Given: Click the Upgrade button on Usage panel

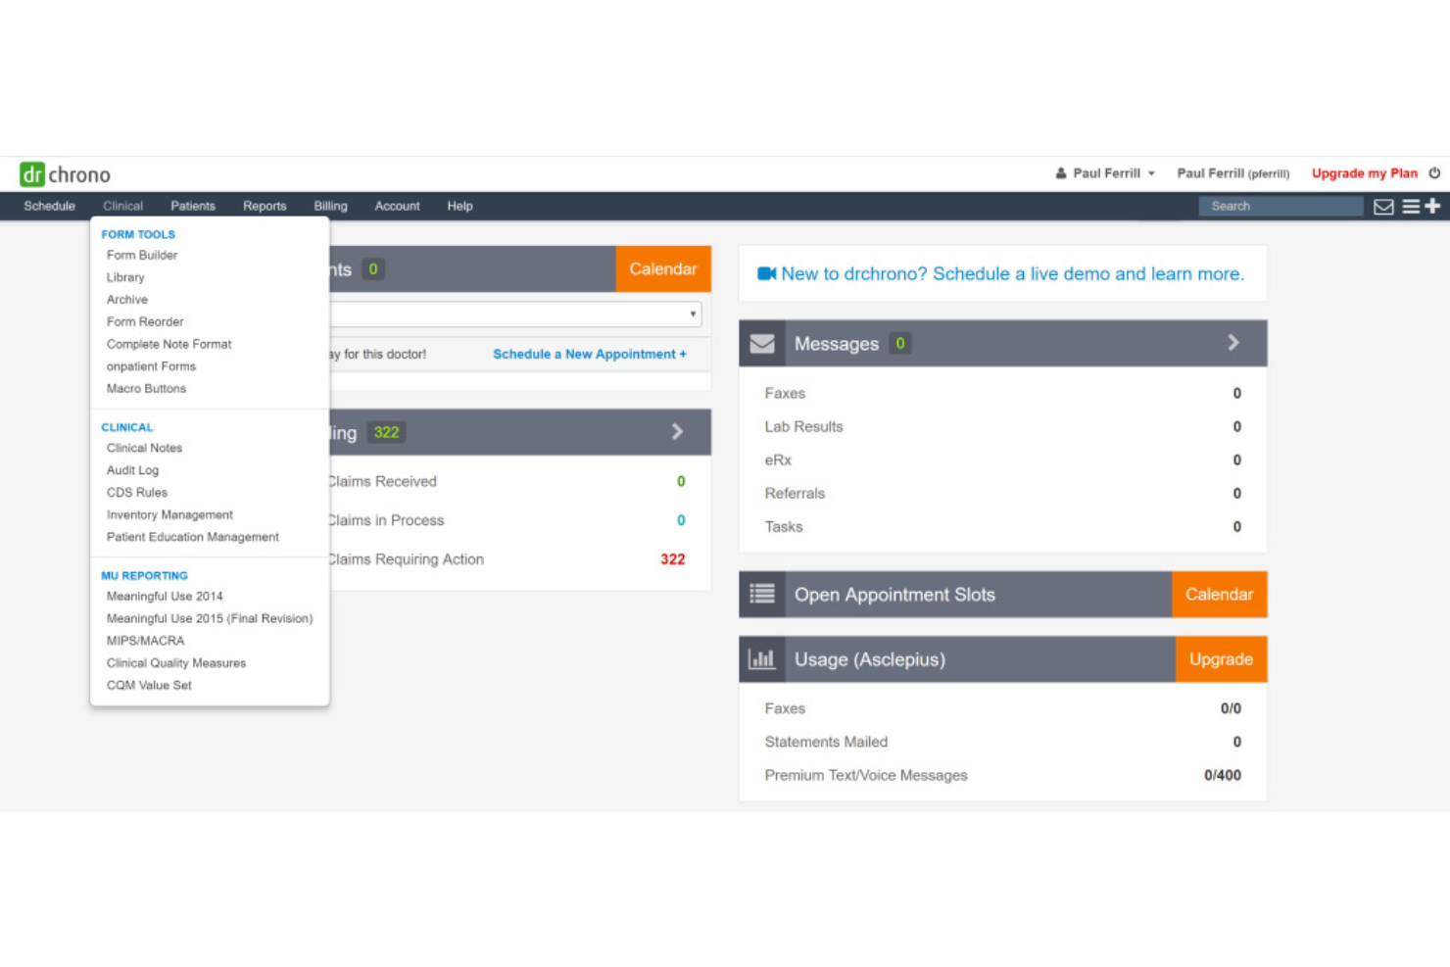Looking at the screenshot, I should coord(1220,658).
